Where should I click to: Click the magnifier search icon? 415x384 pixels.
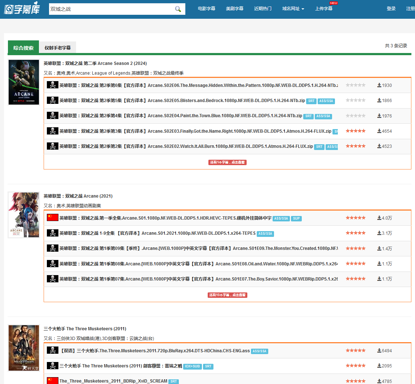[178, 9]
